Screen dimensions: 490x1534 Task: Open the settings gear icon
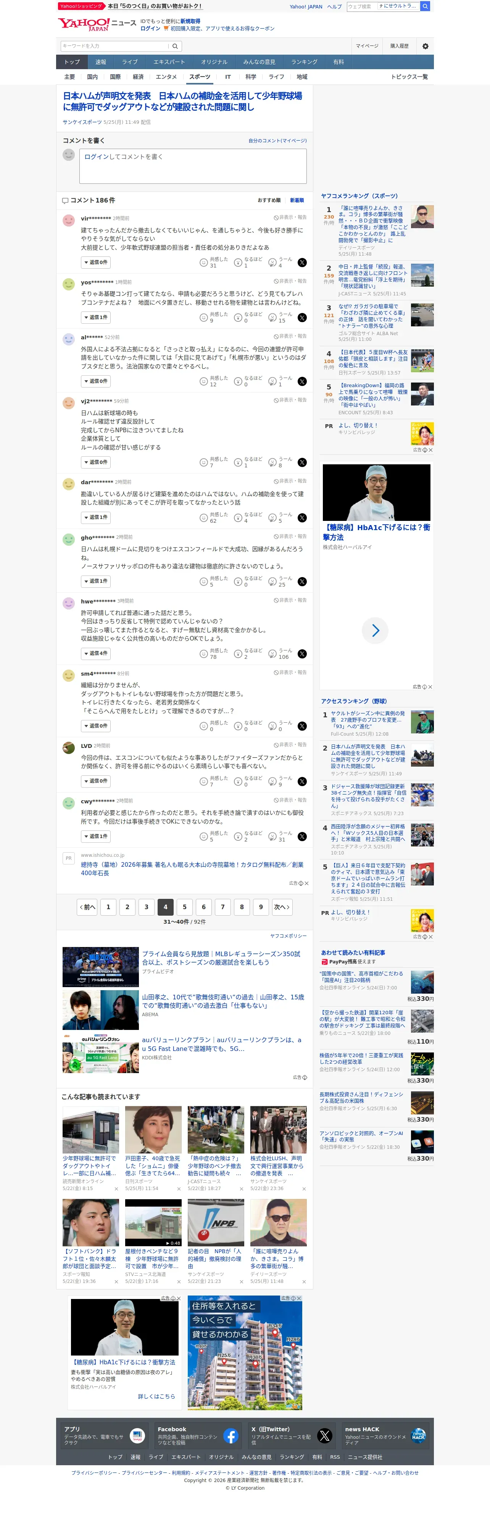click(x=425, y=46)
